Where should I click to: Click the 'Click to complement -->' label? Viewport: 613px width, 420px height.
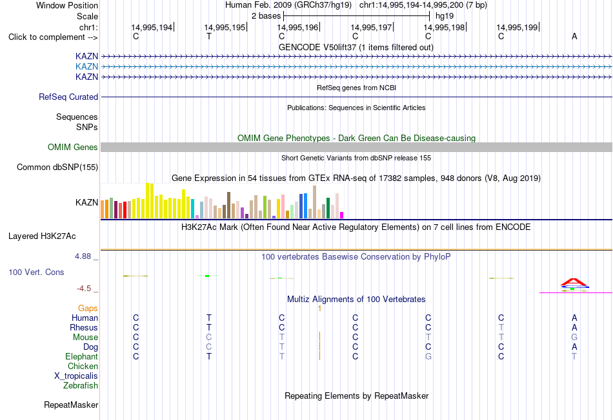pos(53,37)
